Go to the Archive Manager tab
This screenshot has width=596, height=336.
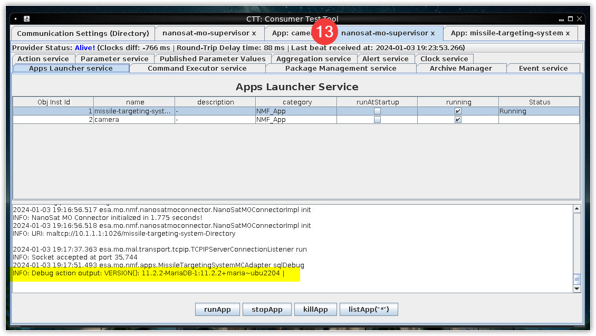tap(460, 69)
